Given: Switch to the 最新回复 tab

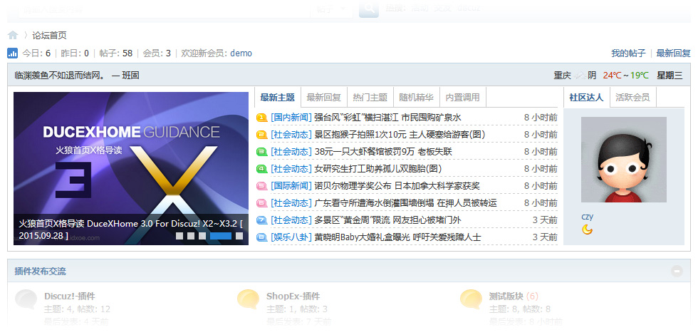Looking at the screenshot, I should [x=323, y=98].
